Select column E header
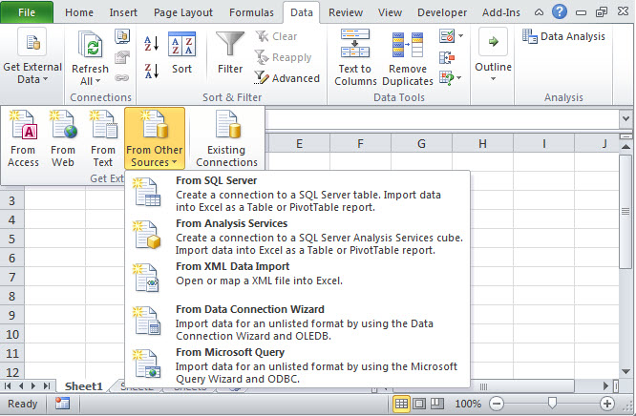The height and width of the screenshot is (416, 636). tap(299, 143)
